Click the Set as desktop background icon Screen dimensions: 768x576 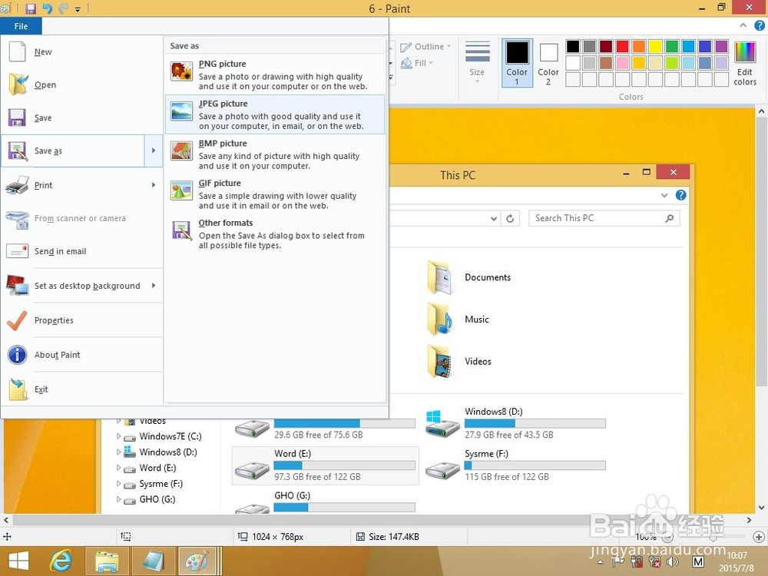pyautogui.click(x=17, y=286)
